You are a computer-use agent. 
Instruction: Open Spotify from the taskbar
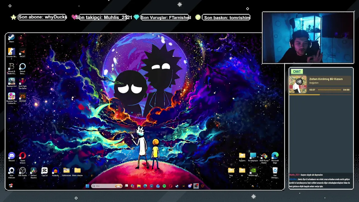click(x=164, y=186)
